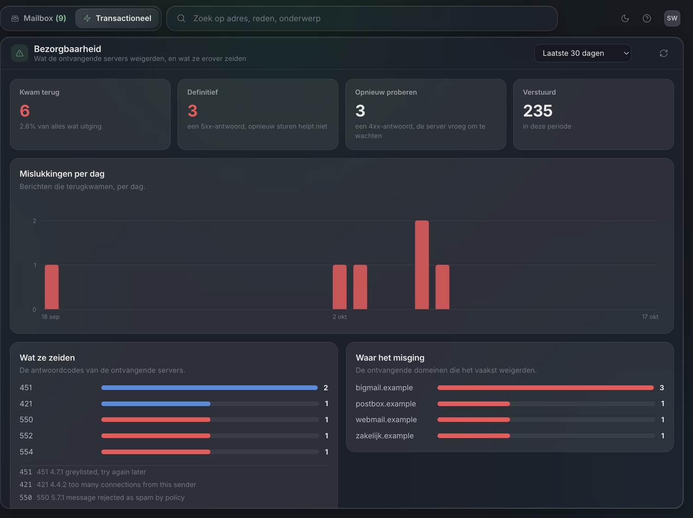Click the red bar for bigmail.example
Viewport: 693px width, 518px height.
[x=546, y=388]
